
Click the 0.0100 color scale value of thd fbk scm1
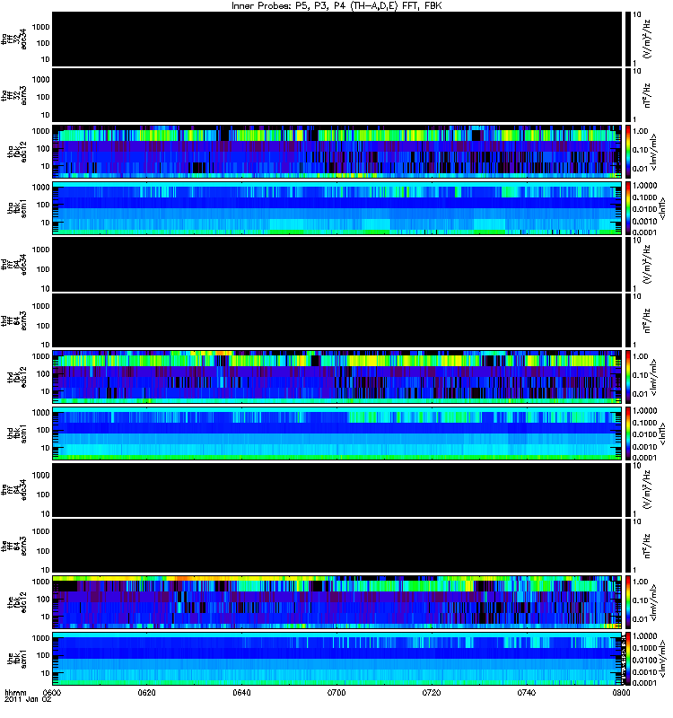tap(644, 434)
